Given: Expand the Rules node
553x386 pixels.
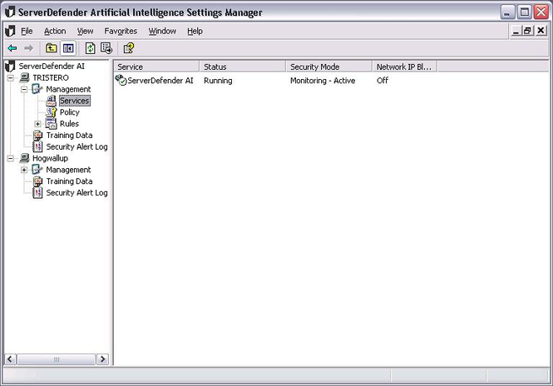Looking at the screenshot, I should pos(37,124).
